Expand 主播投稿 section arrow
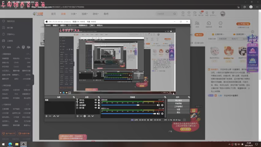Screen dimensions: 261x147 click(223, 34)
